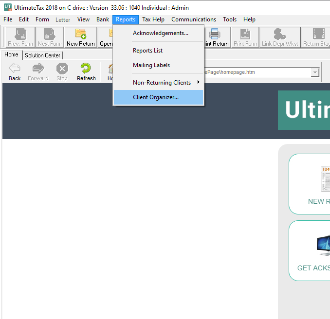Select Mailing Labels menu entry

(159, 65)
